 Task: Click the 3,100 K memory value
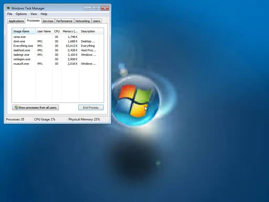73,55
